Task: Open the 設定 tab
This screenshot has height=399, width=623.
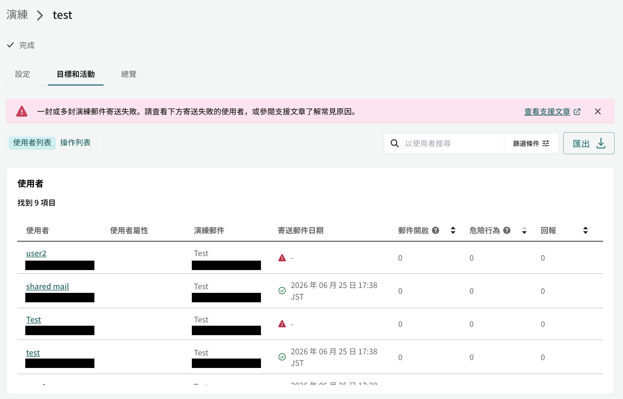Action: (23, 74)
